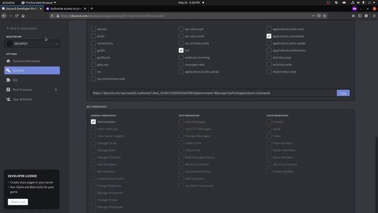Screen dimensions: 378x213
Task: Click the OAuth2 wrench icon in sidebar
Action: 8,70
